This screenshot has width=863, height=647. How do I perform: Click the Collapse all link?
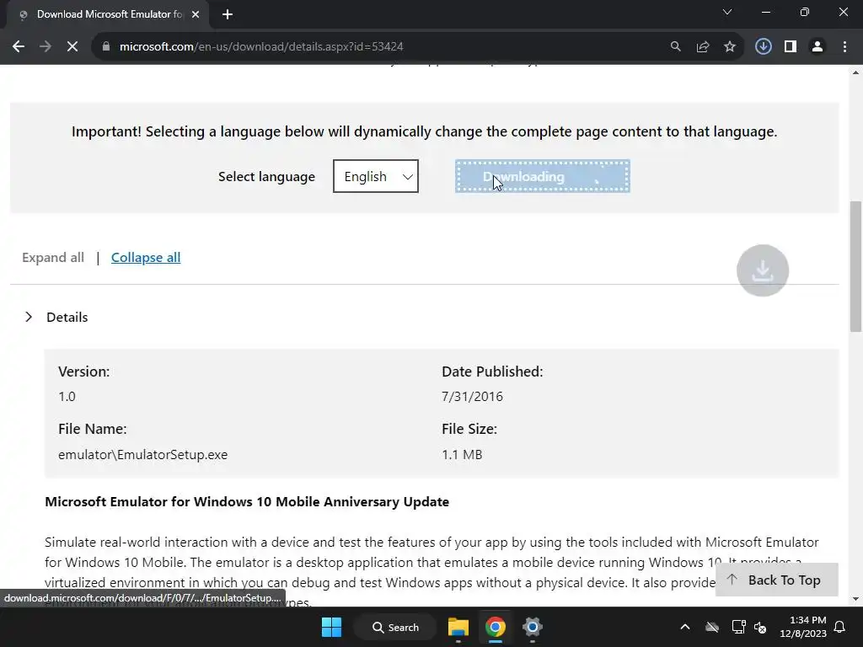pos(146,258)
